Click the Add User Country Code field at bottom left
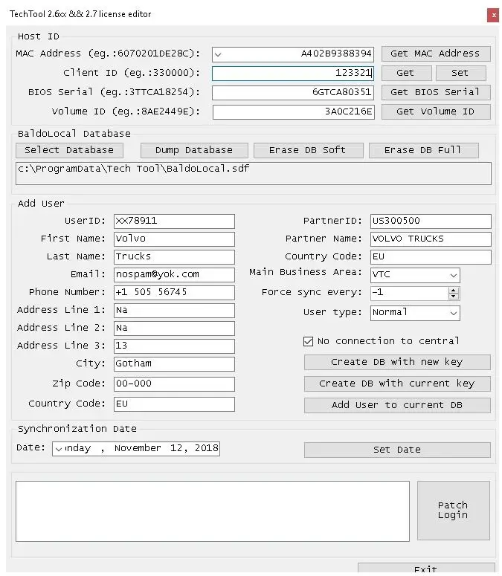This screenshot has height=576, width=502. pos(174,404)
